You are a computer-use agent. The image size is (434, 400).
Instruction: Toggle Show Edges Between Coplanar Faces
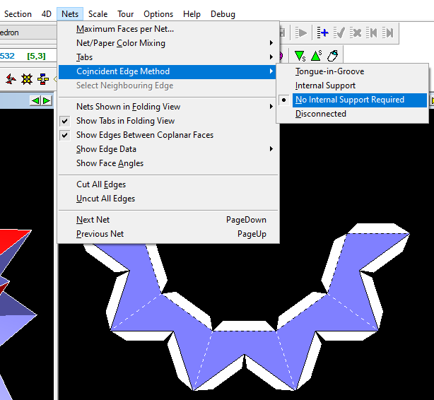pyautogui.click(x=168, y=135)
